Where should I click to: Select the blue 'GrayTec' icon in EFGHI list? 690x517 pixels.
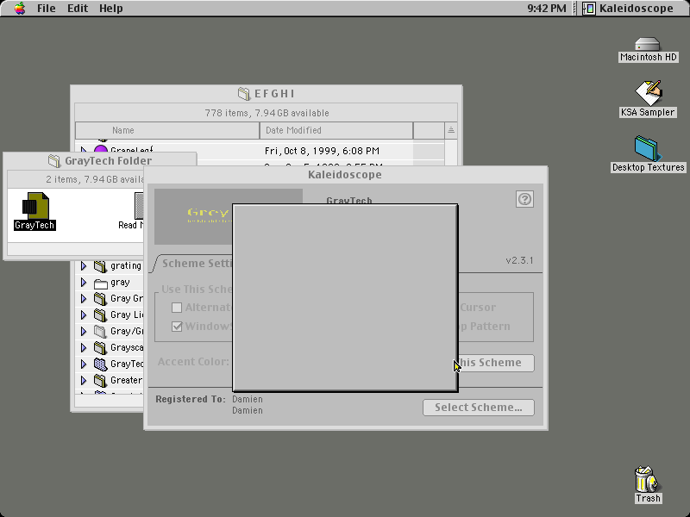click(100, 364)
